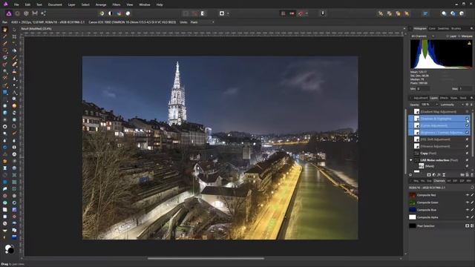Open the Histogram panel options menu
Image resolution: width=475 pixels, height=267 pixels.
(471, 28)
